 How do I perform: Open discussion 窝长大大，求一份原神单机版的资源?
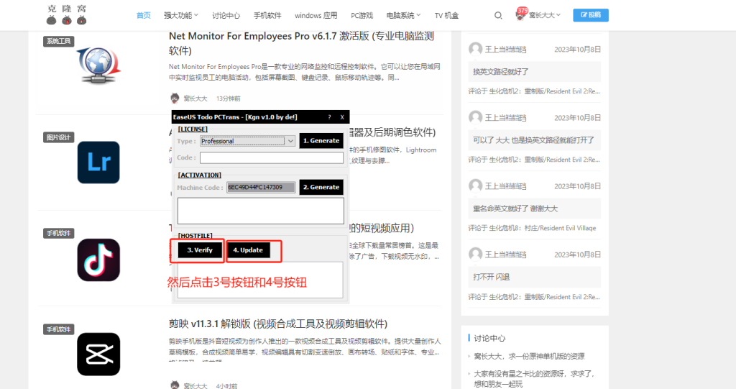tap(529, 356)
